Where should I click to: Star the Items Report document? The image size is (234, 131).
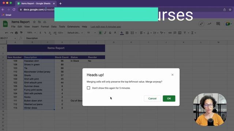click(34, 22)
